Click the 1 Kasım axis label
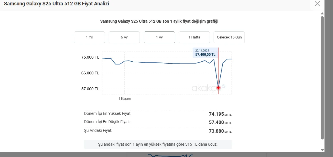The height and width of the screenshot is (157, 333). 125,99
